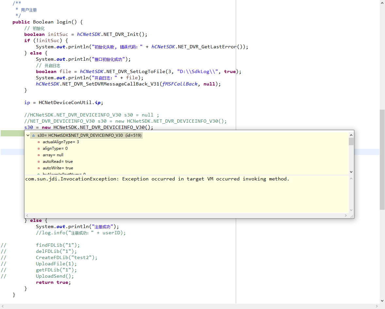
Task: Click the field icon beside autoRead
Action: [x=38, y=161]
